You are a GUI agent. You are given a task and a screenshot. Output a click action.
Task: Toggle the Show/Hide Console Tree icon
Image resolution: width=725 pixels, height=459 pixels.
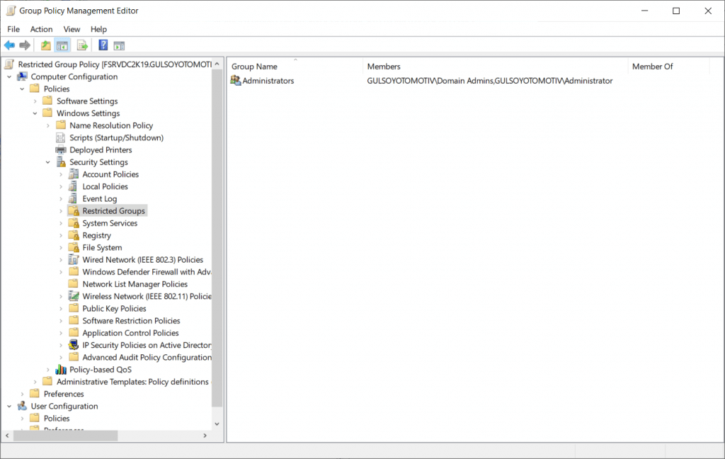[x=62, y=45]
